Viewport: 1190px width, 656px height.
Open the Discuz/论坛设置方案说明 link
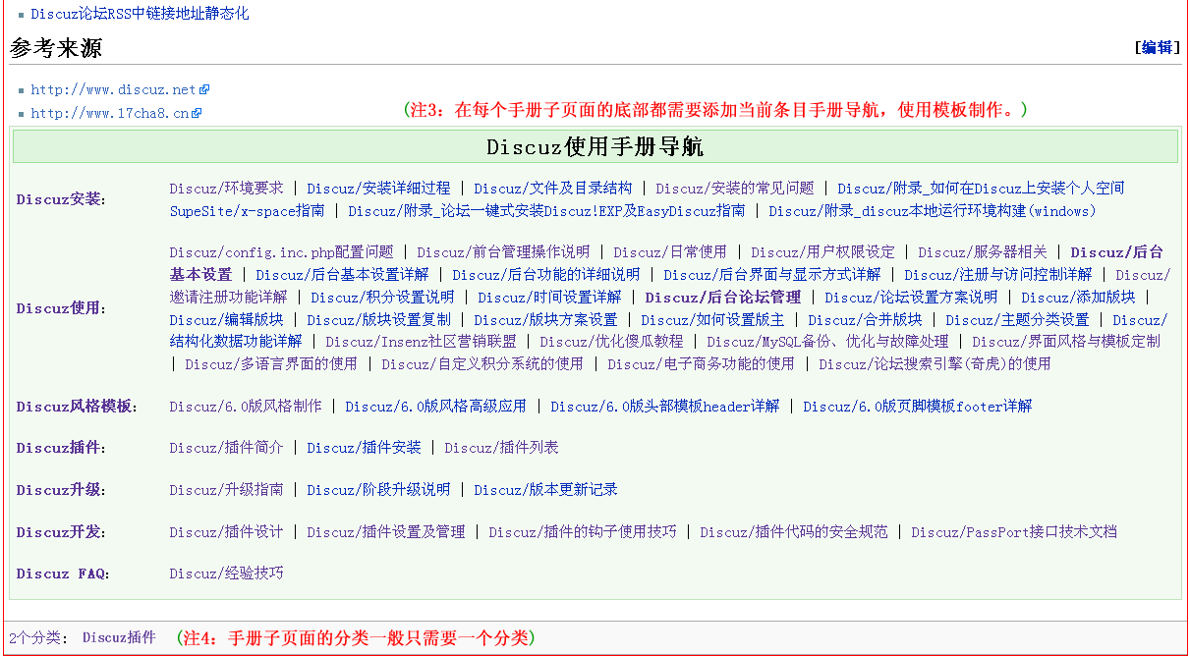911,297
